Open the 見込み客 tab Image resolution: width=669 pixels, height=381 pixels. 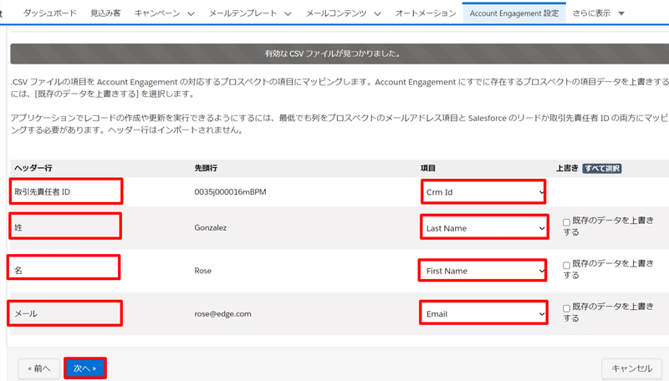click(105, 13)
